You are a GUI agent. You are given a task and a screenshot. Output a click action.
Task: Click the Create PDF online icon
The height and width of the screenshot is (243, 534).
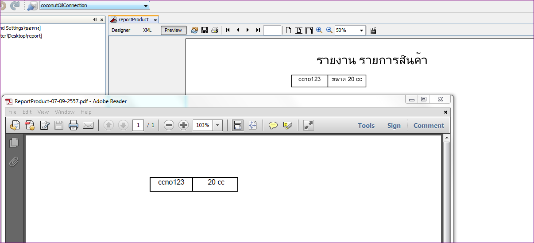(x=30, y=125)
